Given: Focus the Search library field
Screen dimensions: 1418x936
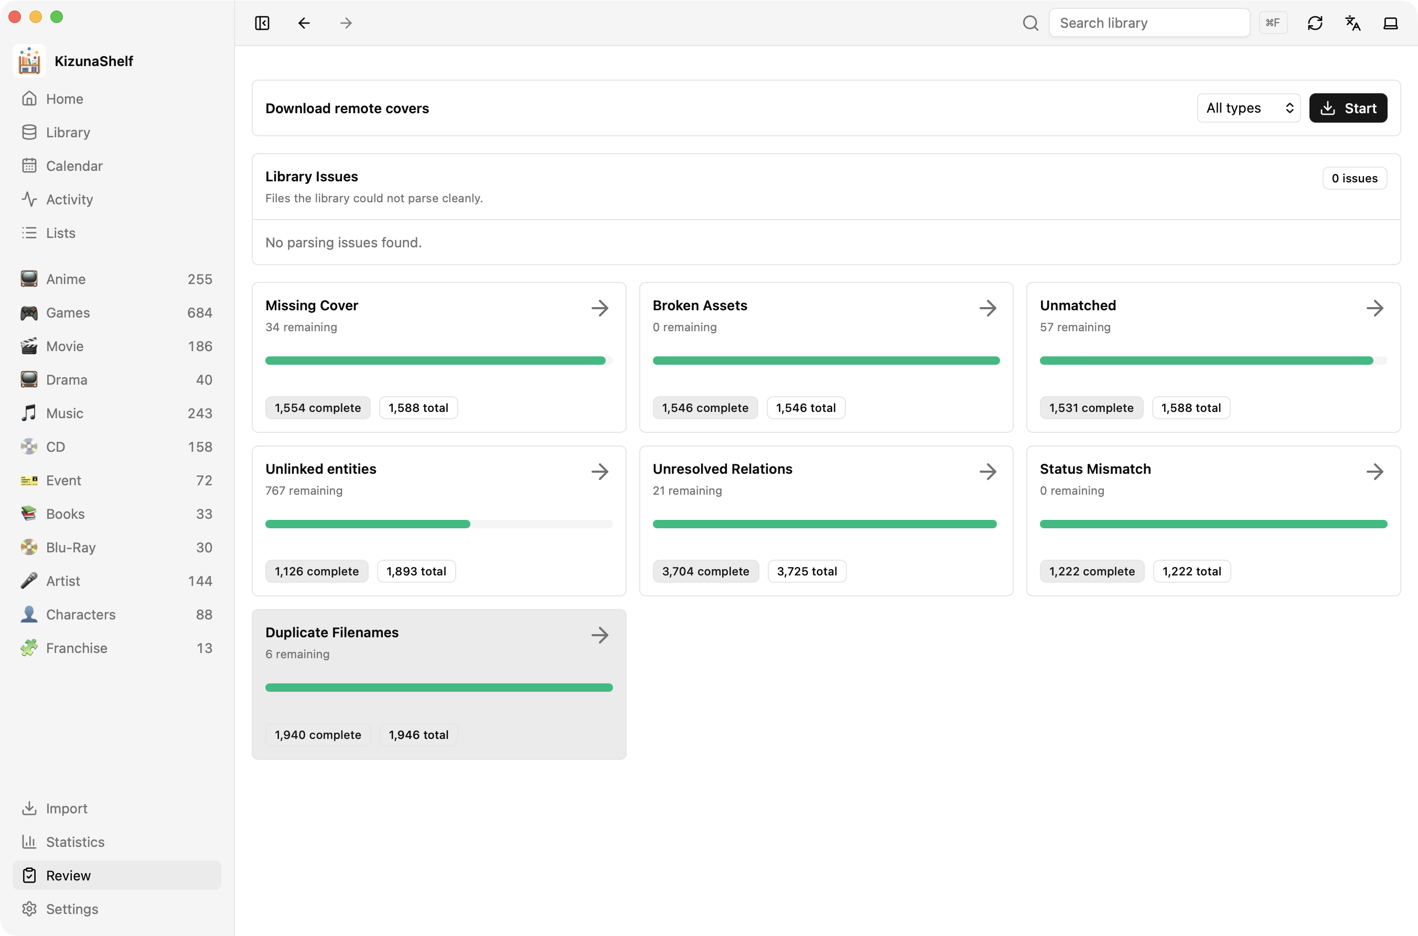Looking at the screenshot, I should point(1149,23).
